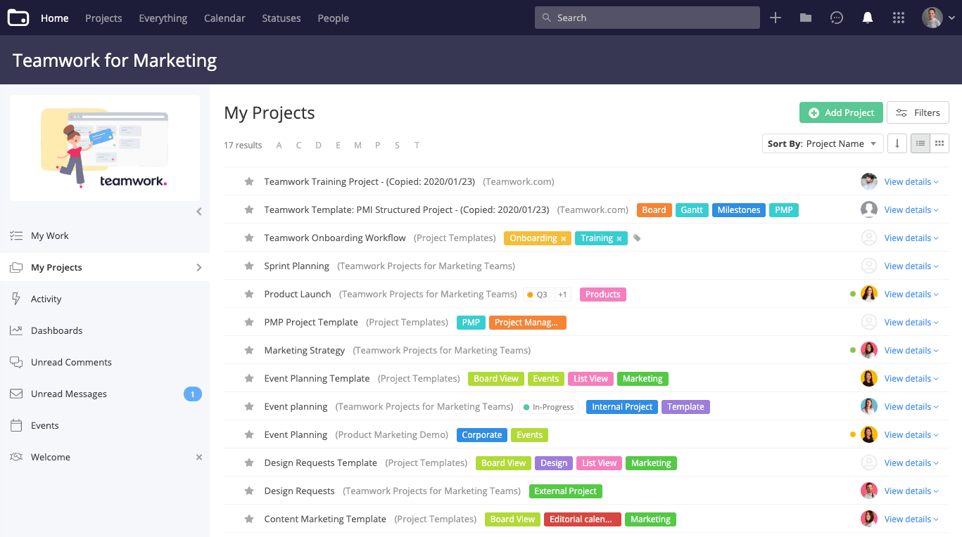Collapse the sidebar with the chevron
Image resolution: width=962 pixels, height=537 pixels.
199,212
